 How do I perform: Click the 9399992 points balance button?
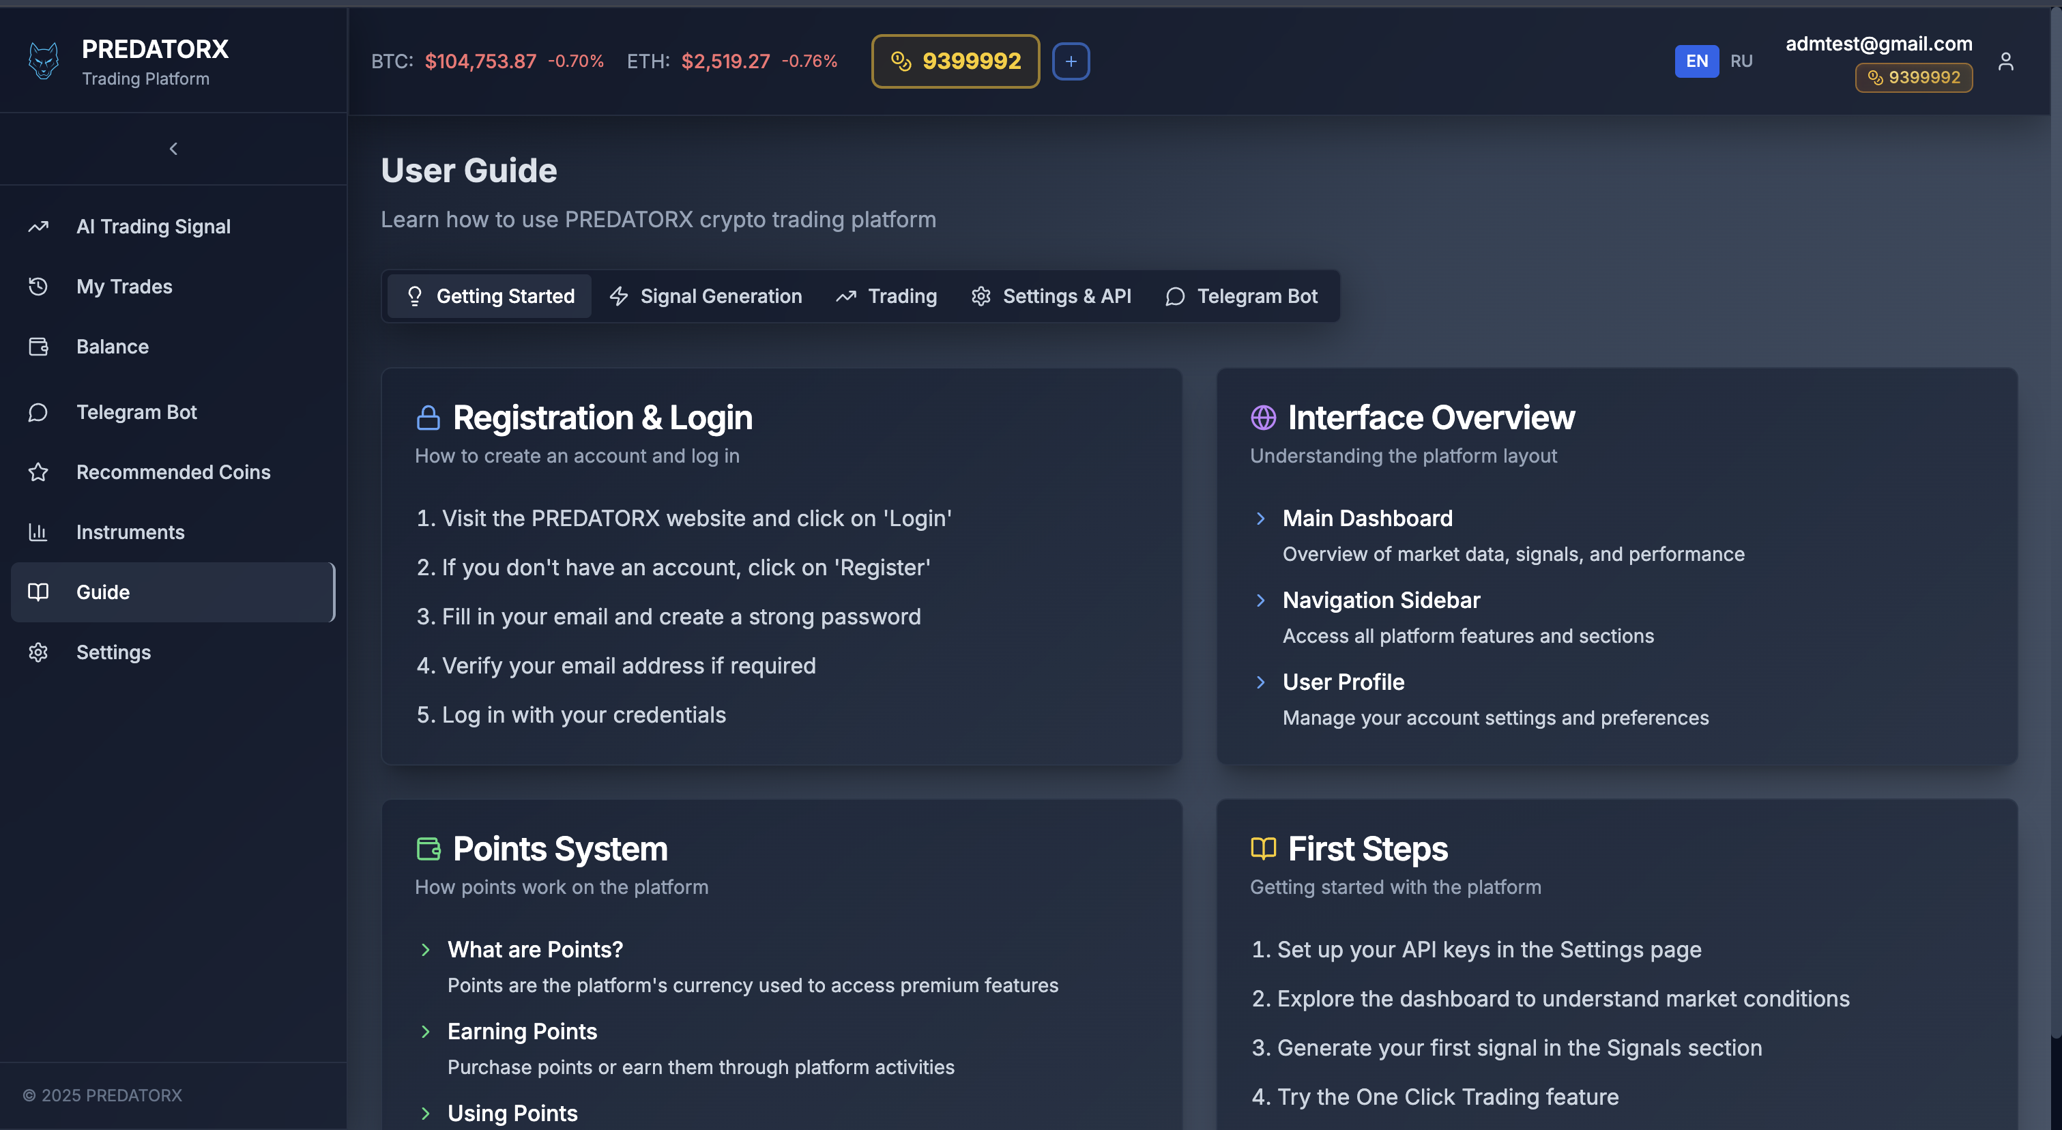[x=955, y=61]
